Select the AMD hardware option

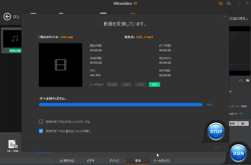(126, 84)
